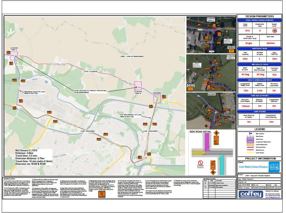This screenshot has height=213, width=286.
Task: Click the magenta dashed Warning box on map
Action: click(x=157, y=99)
